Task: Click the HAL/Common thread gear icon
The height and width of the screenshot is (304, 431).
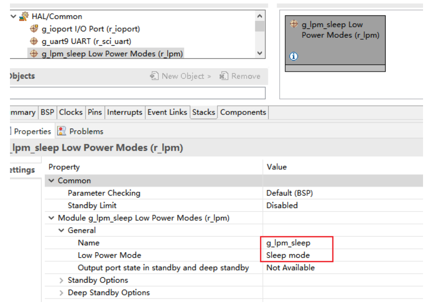Action: 24,16
